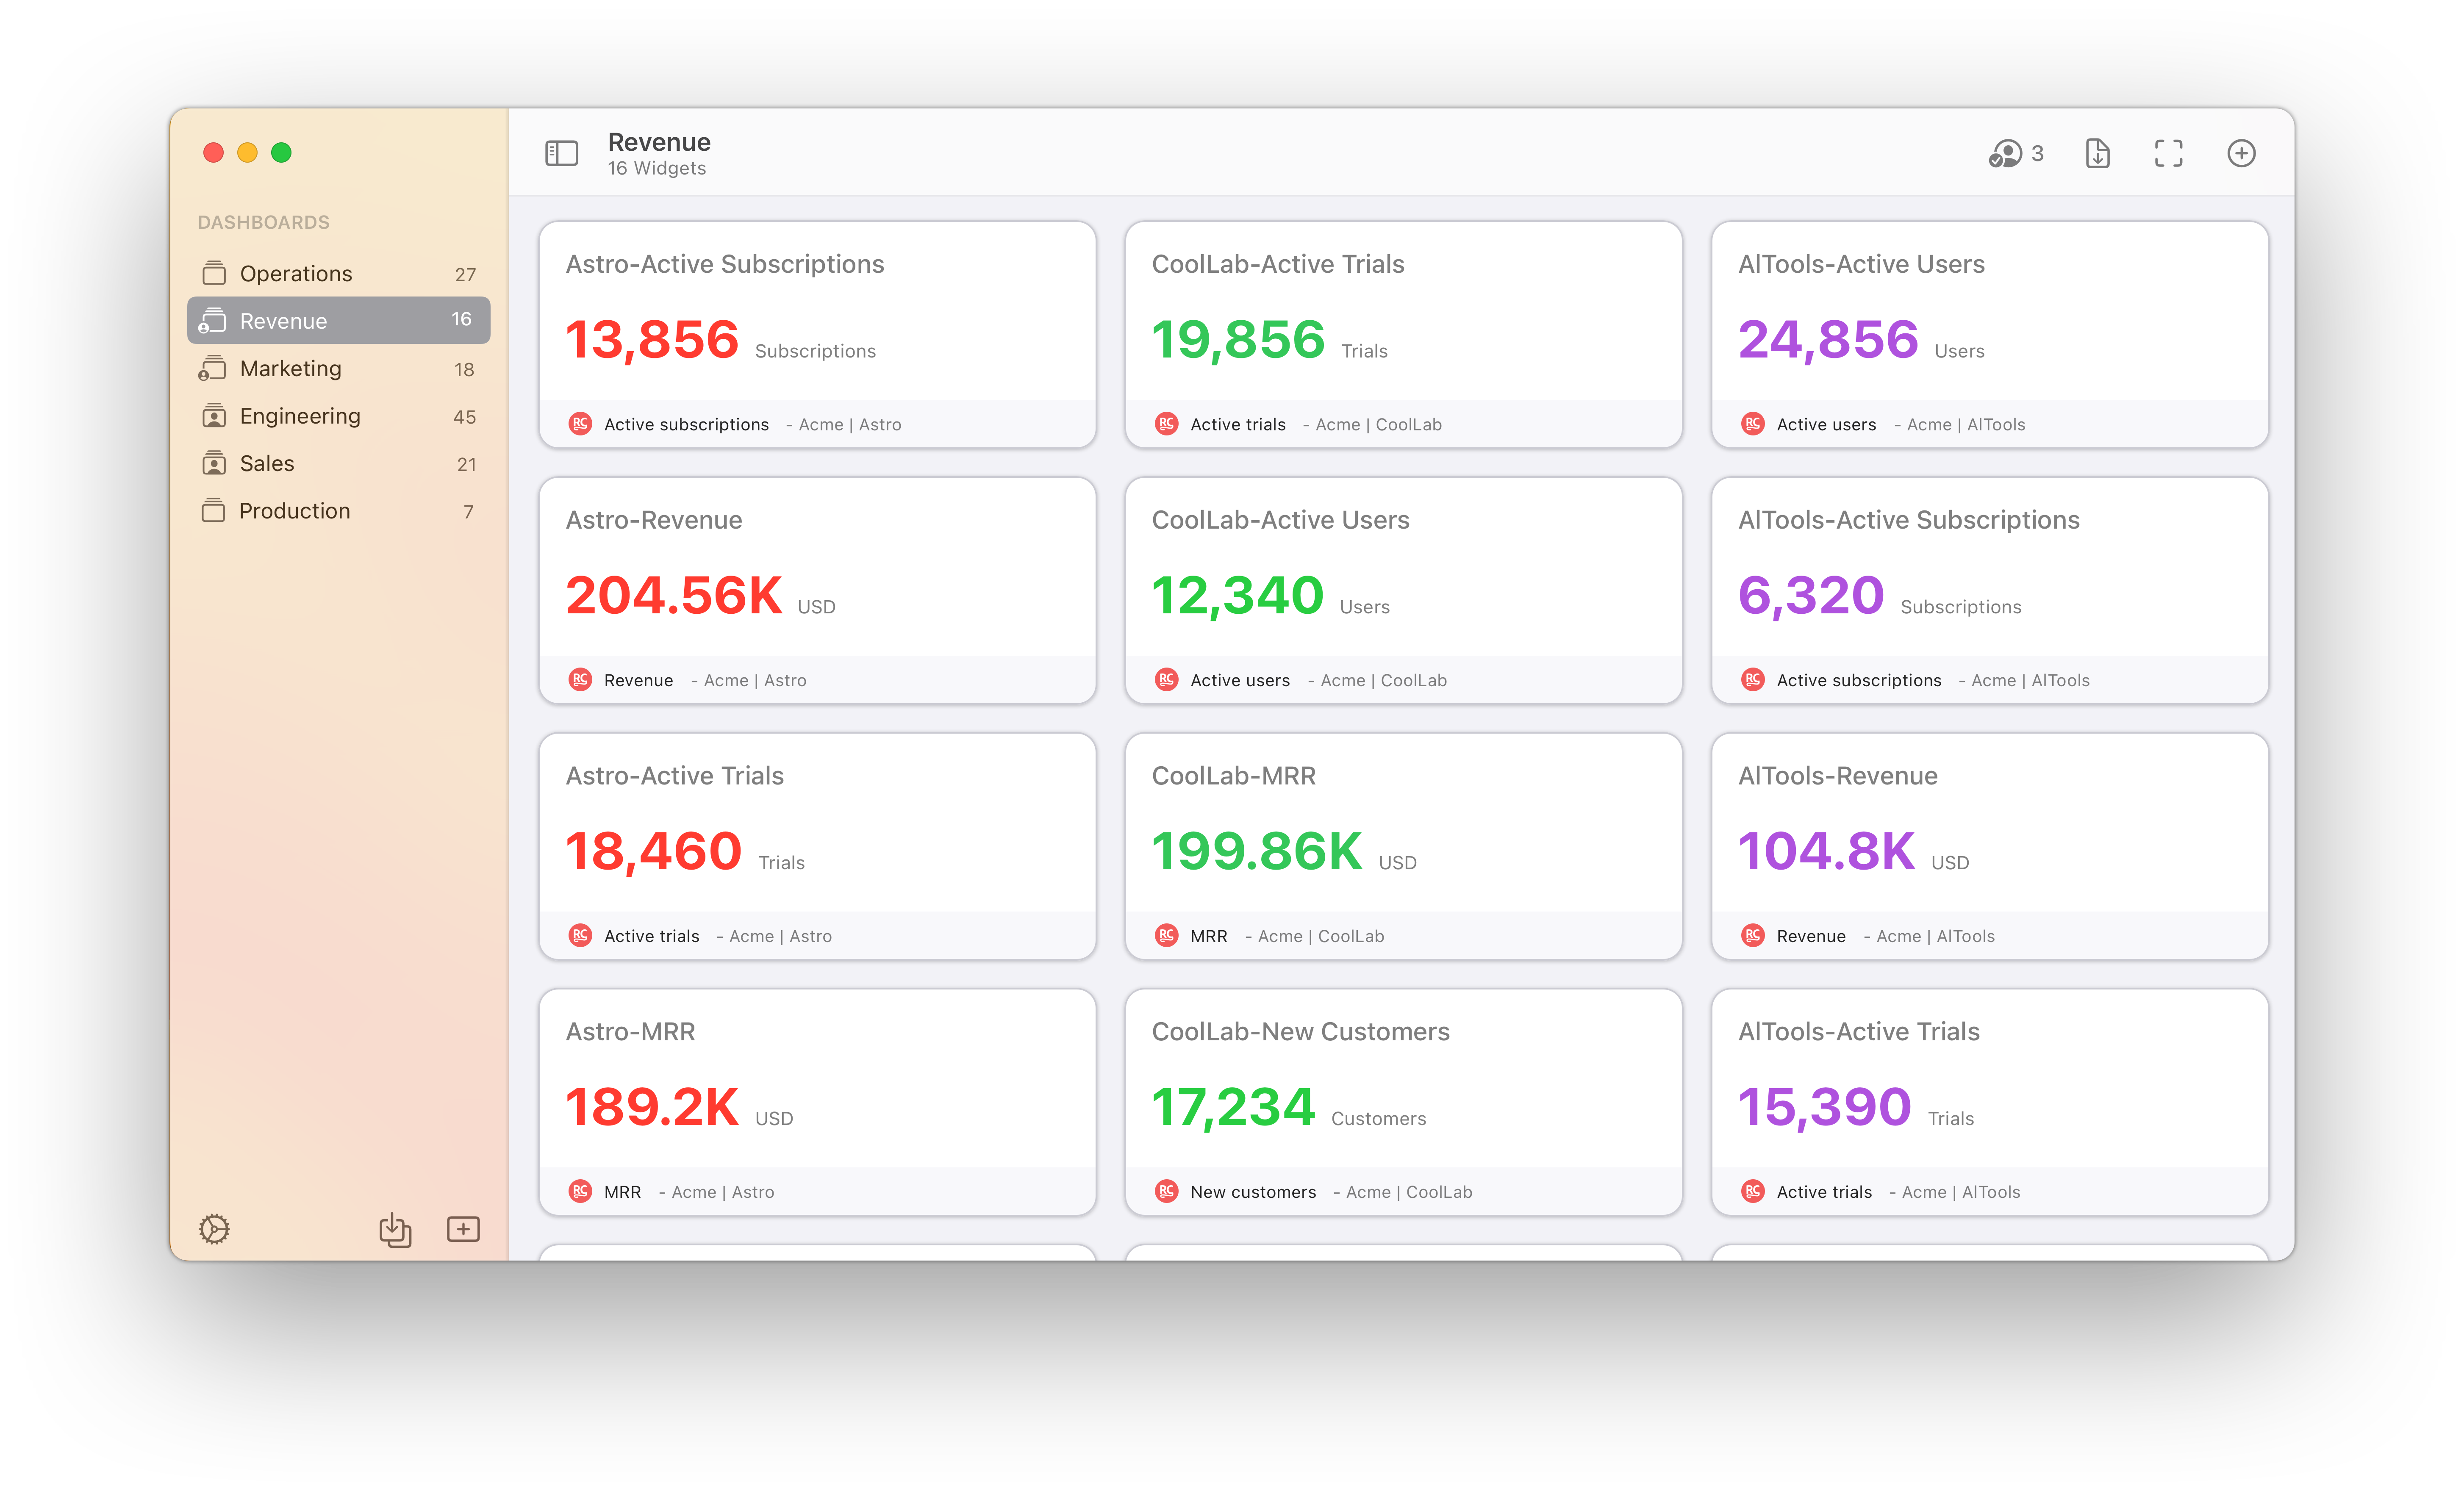Enter fullscreen mode with the brackets icon

[x=2167, y=153]
